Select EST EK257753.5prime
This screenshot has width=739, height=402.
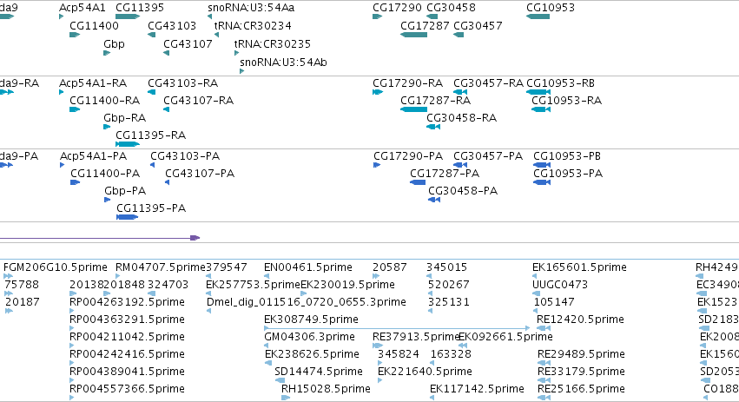coord(253,285)
